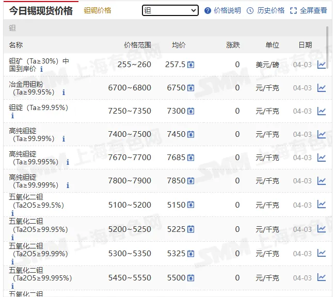
Task: Click calendar icon next to 7300 average
Action: pyautogui.click(x=190, y=111)
